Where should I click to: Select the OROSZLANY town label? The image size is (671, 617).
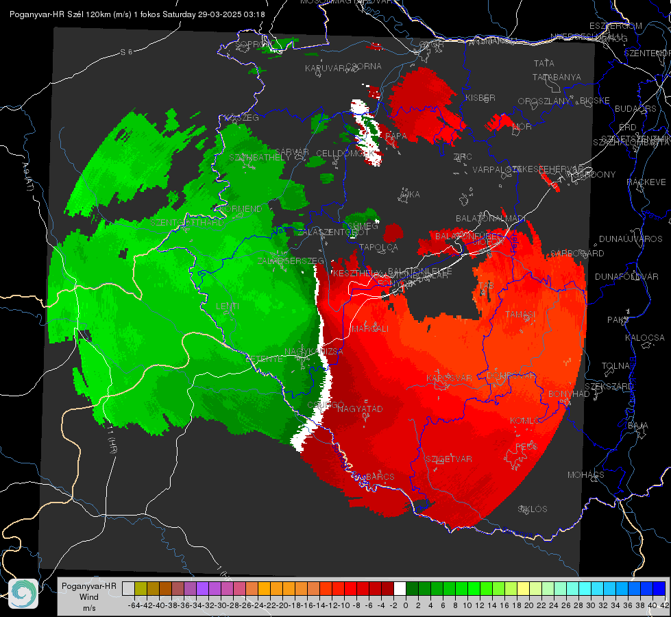click(x=544, y=101)
